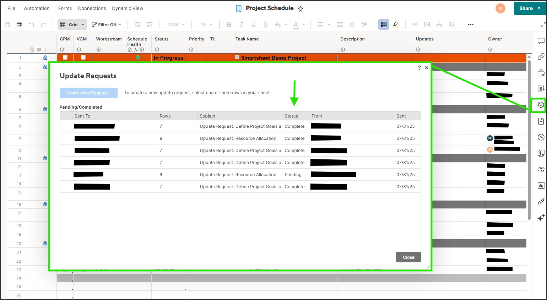This screenshot has width=547, height=300.
Task: Open the Share button dropdown arrow
Action: (539, 9)
